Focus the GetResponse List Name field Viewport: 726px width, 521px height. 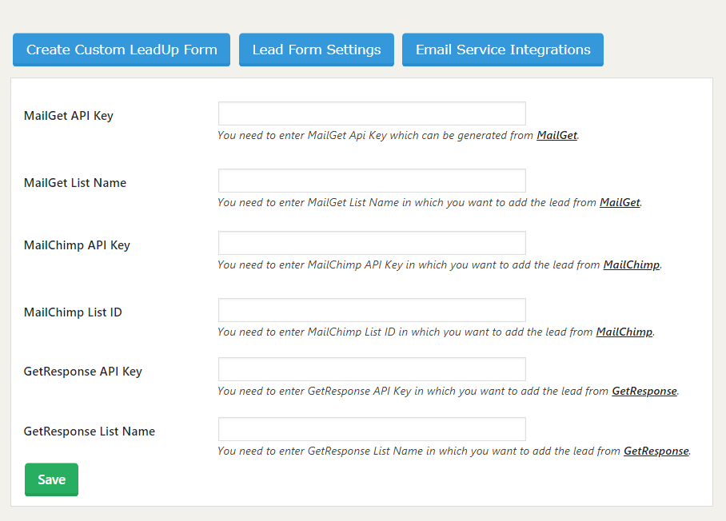click(372, 429)
